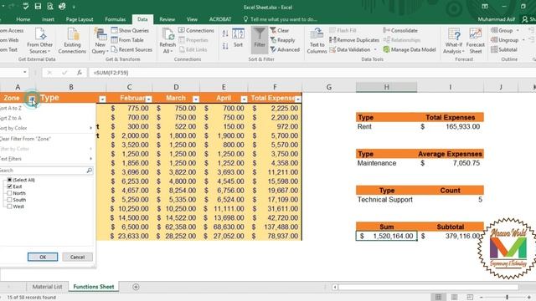Open the Insert ribbon tab

click(48, 19)
